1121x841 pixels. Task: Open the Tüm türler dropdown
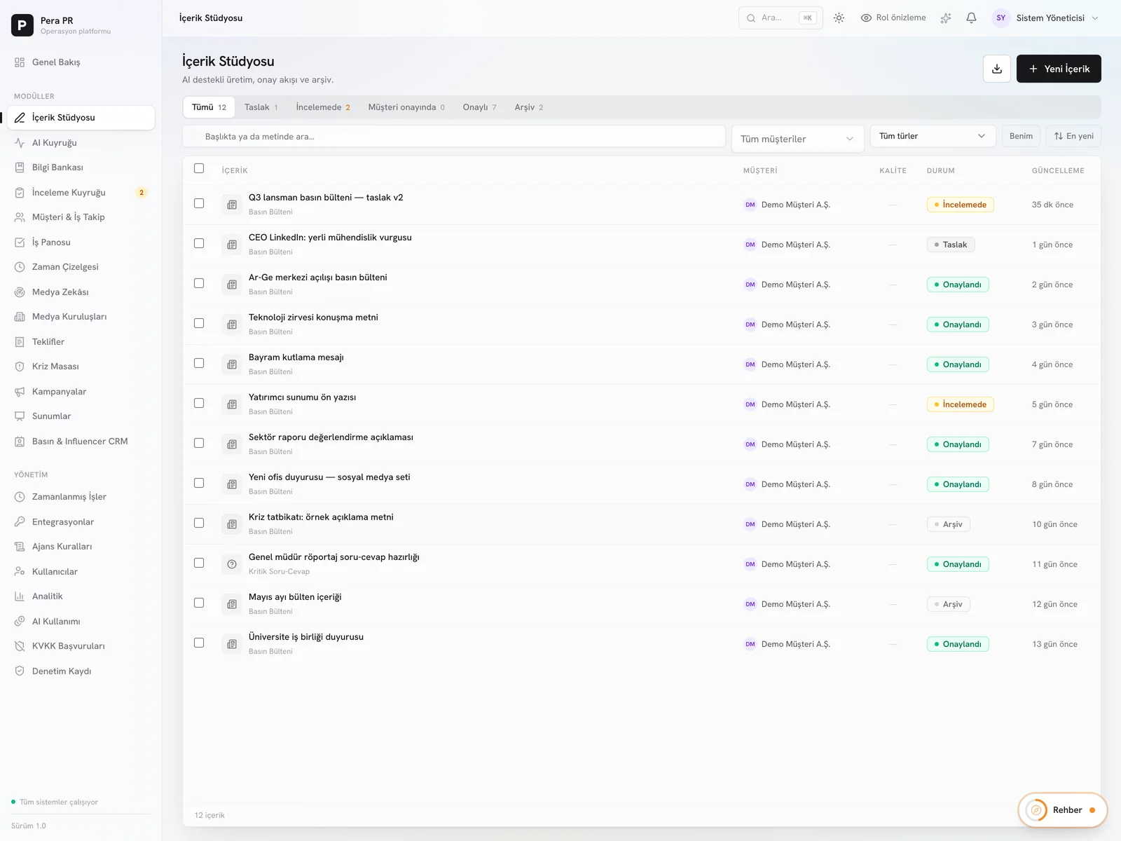coord(933,136)
